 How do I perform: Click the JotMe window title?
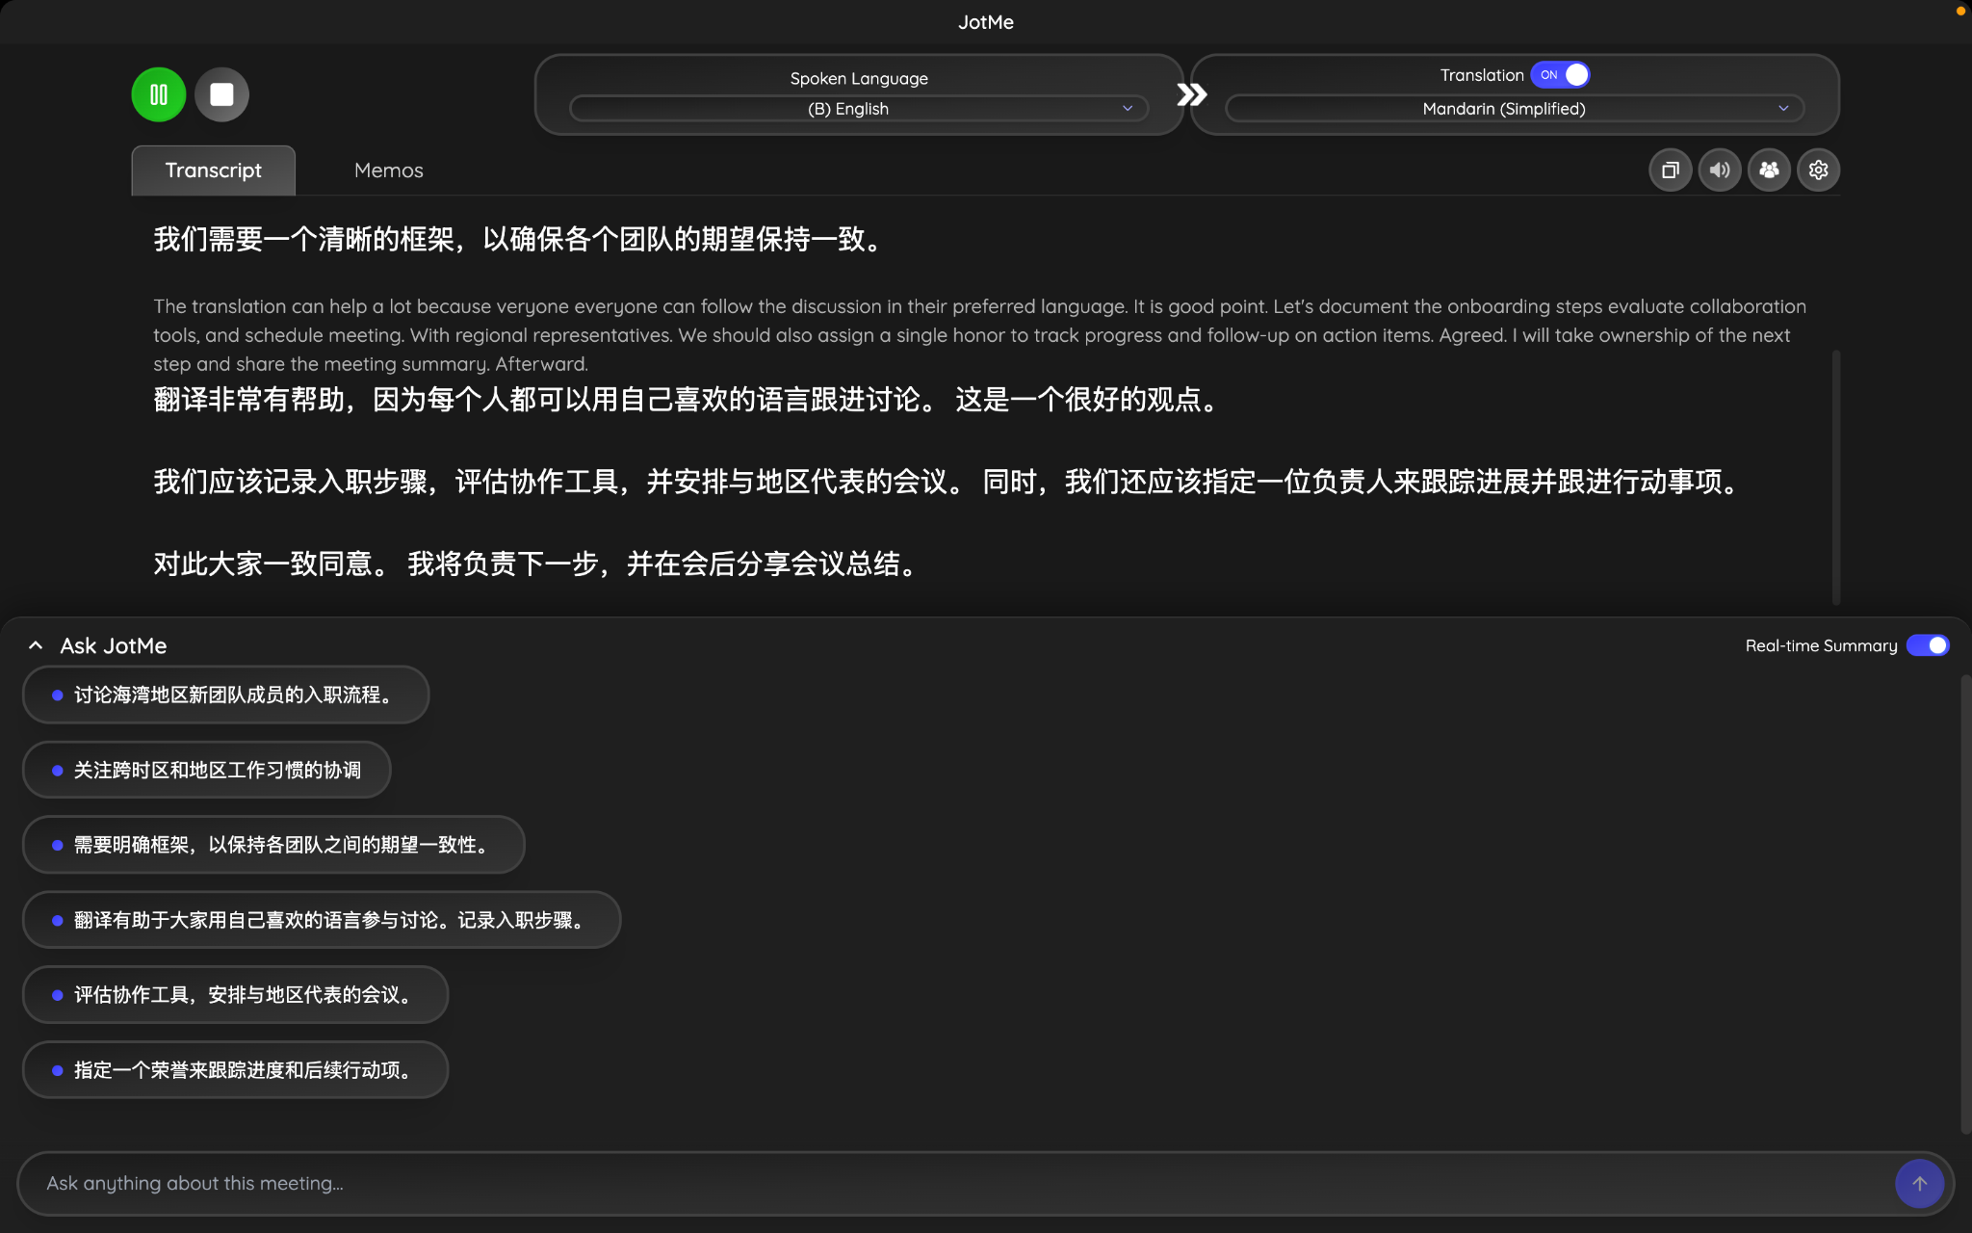coord(985,22)
